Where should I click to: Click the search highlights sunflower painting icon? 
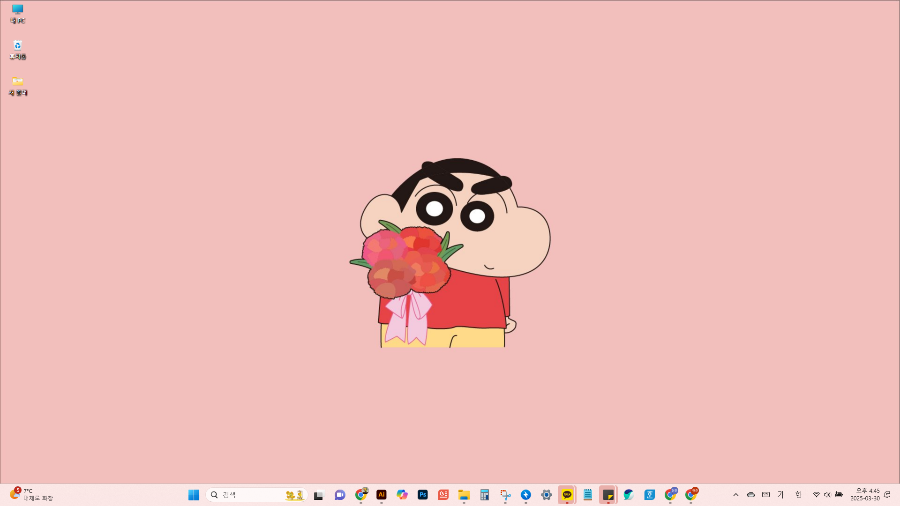point(295,495)
